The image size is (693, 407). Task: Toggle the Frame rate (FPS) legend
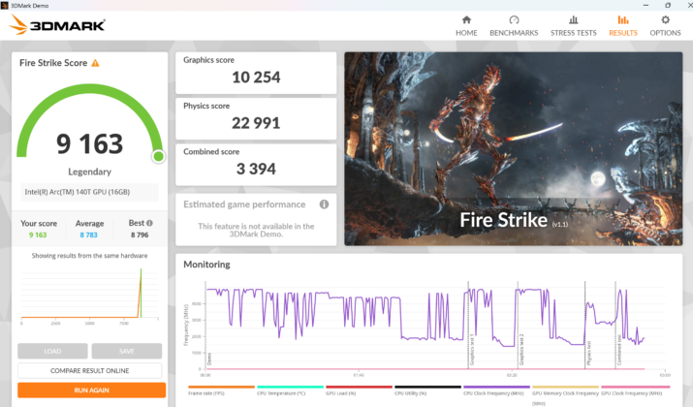pos(221,391)
